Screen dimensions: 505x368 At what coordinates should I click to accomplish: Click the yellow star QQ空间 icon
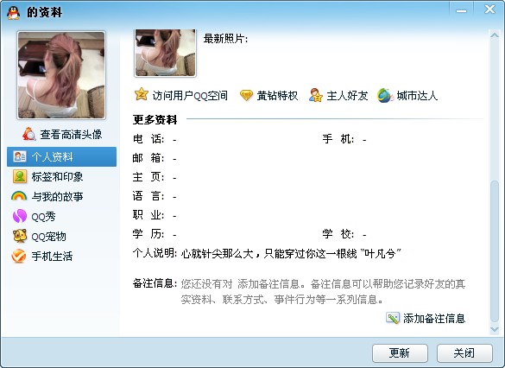point(141,95)
